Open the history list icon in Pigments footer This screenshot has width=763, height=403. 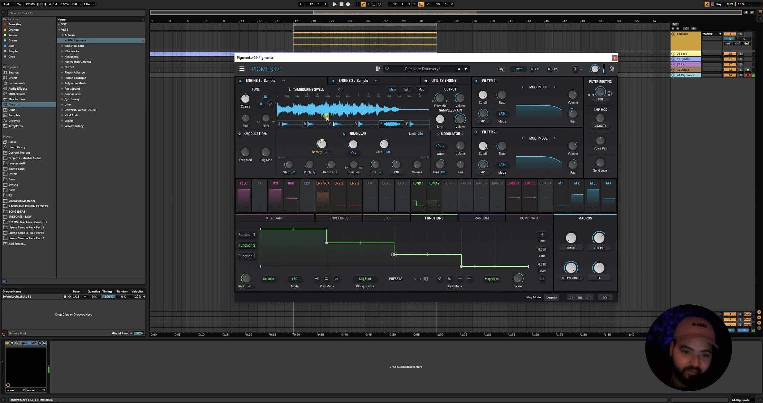point(580,297)
